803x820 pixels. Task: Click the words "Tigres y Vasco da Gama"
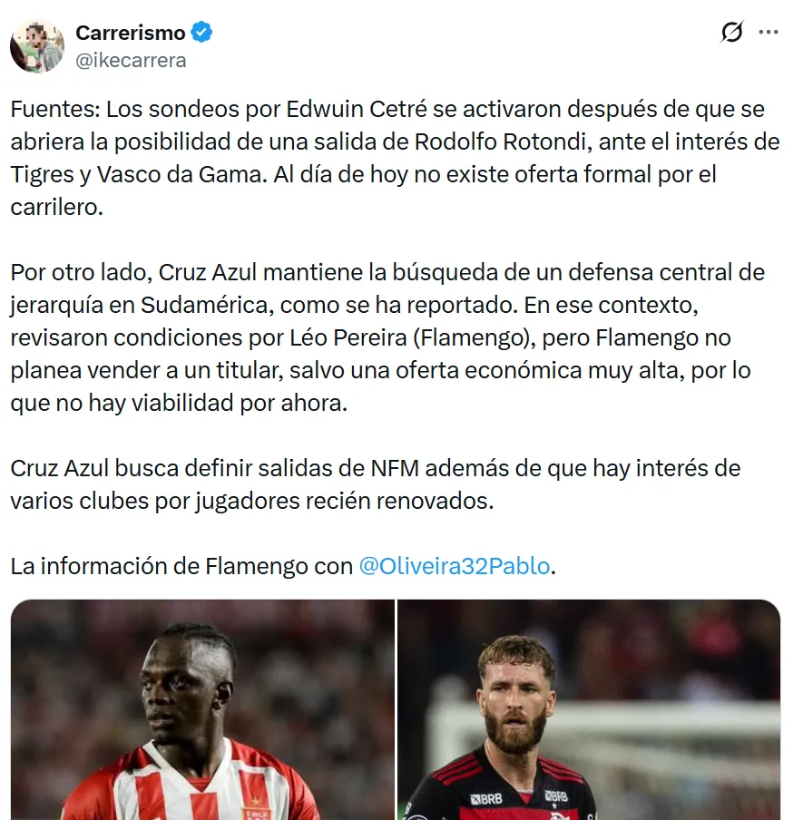pos(136,175)
